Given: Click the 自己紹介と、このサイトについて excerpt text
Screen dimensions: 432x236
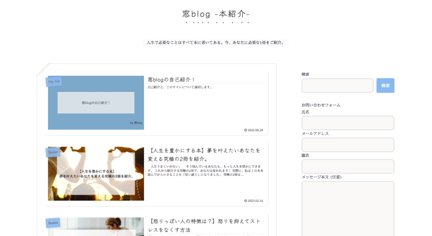Looking at the screenshot, I should click(x=180, y=87).
